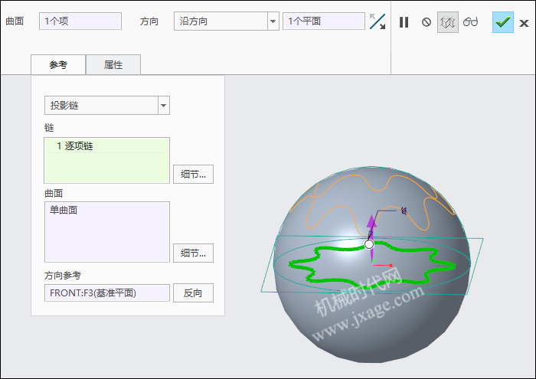The image size is (536, 379).
Task: Click the FRONT:F3(基准平面) direction reference field
Action: pyautogui.click(x=107, y=293)
